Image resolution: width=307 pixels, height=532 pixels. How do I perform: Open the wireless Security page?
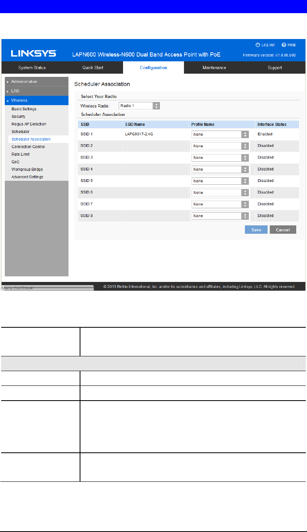tap(18, 117)
